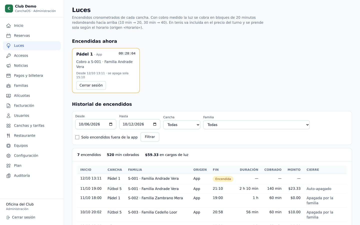The width and height of the screenshot is (360, 225).
Task: Click the Desde date field 10/06/2026
Action: [96, 124]
